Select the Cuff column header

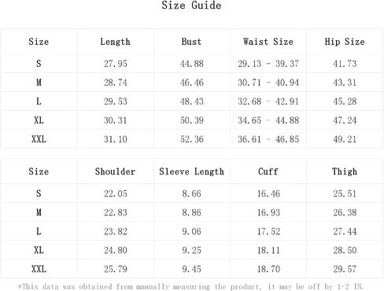(268, 171)
